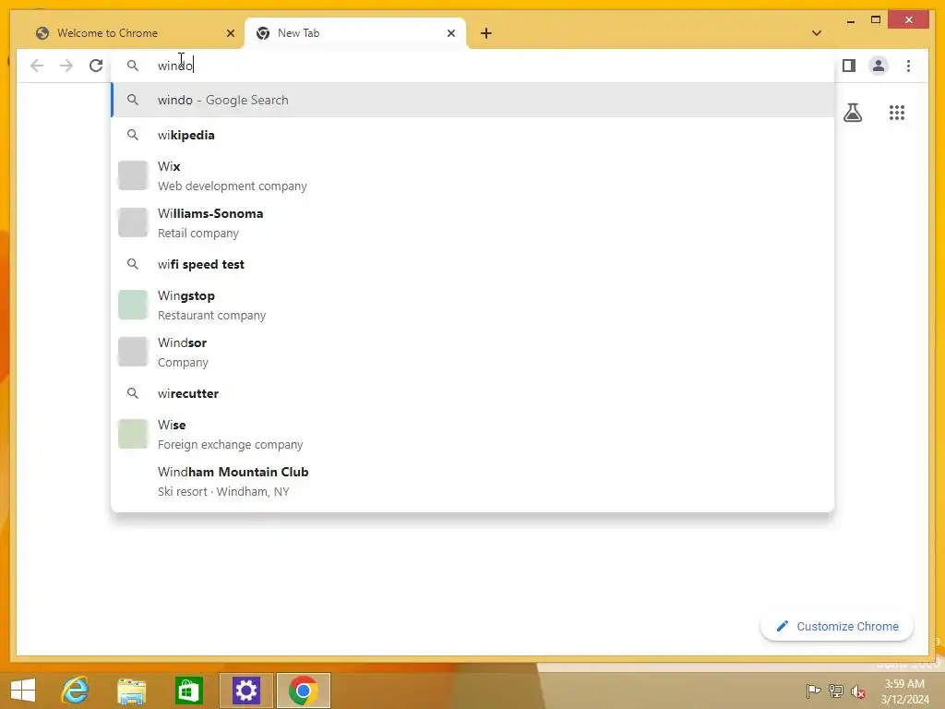Select the Wingstop restaurant suggestion
The image size is (945, 709).
pos(472,305)
